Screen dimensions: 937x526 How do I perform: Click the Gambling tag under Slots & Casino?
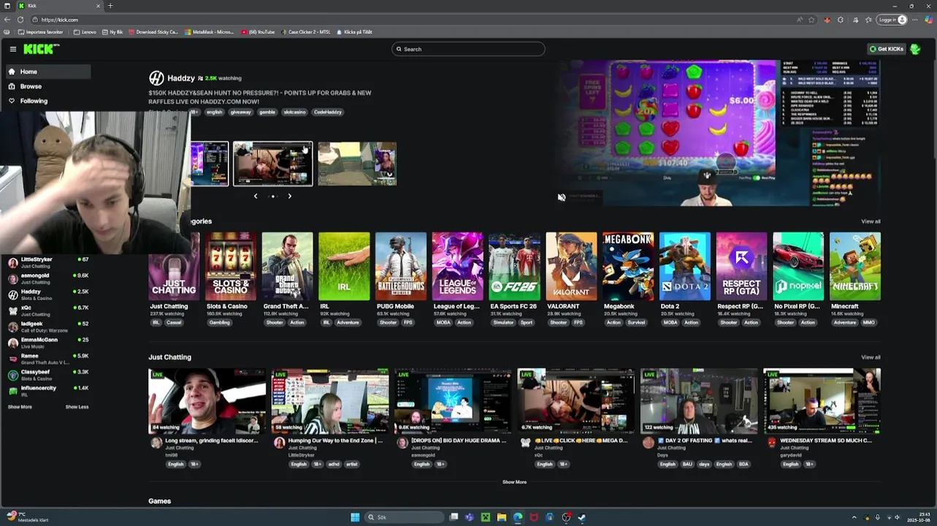pyautogui.click(x=219, y=322)
